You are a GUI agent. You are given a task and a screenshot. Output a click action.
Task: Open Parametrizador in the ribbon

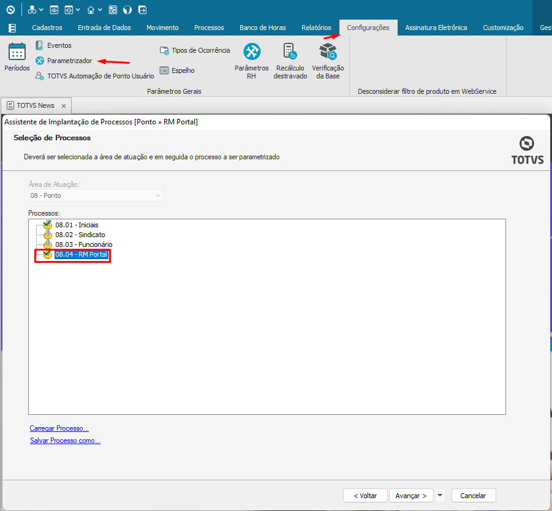click(69, 61)
